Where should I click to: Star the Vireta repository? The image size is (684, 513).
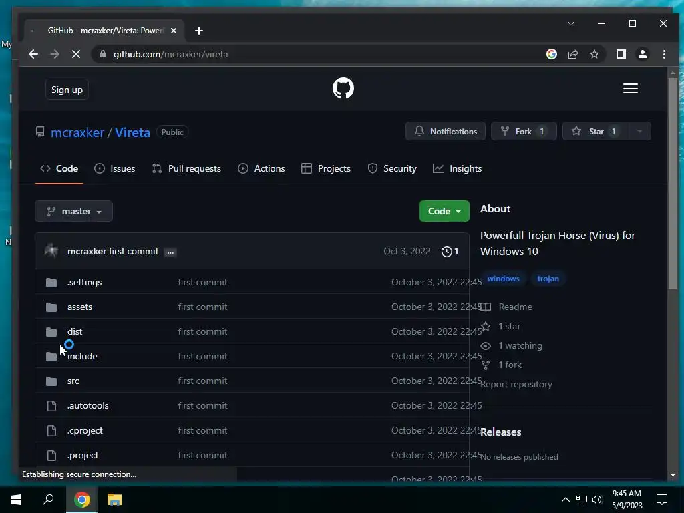pyautogui.click(x=596, y=132)
